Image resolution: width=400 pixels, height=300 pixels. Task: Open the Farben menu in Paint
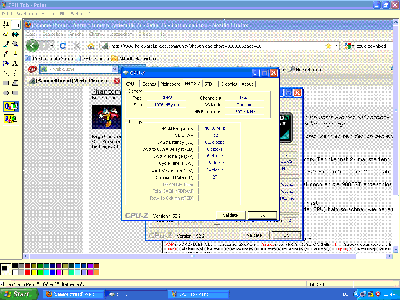click(77, 14)
